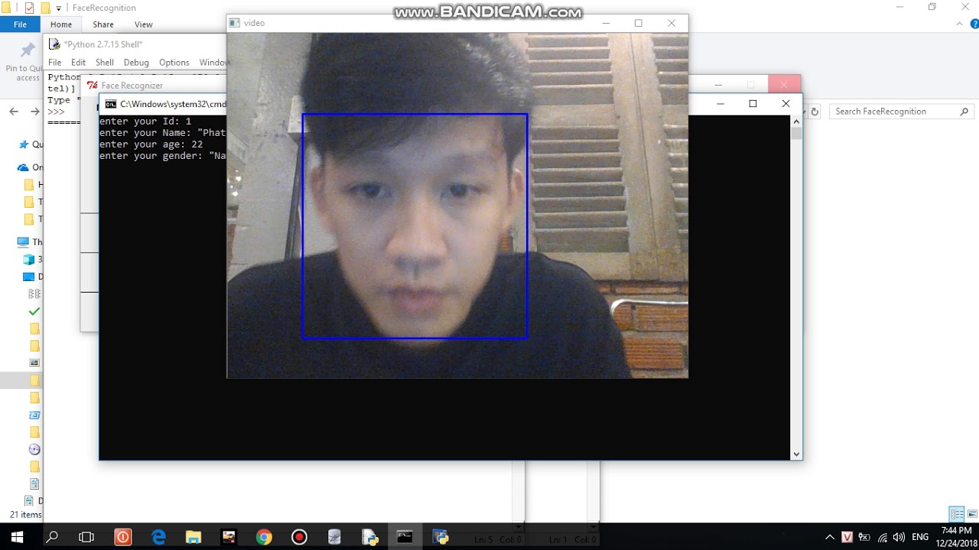Open the red power-style taskbar app
Image resolution: width=979 pixels, height=550 pixels.
click(122, 537)
